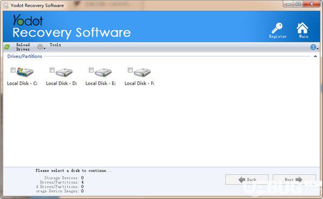The width and height of the screenshot is (323, 199).
Task: Click the "Local Disk - E:" label
Action: 101,84
